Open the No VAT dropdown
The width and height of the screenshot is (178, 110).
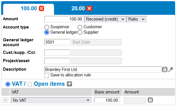(51, 100)
